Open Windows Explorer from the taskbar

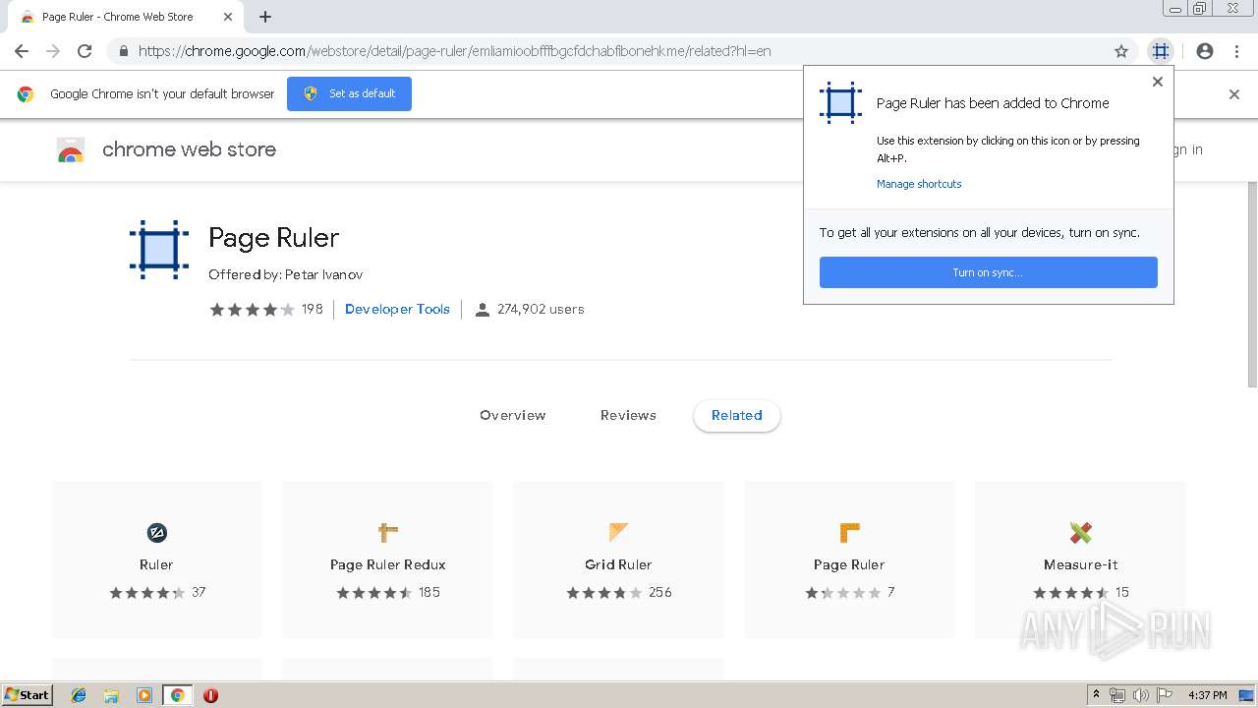pos(111,695)
